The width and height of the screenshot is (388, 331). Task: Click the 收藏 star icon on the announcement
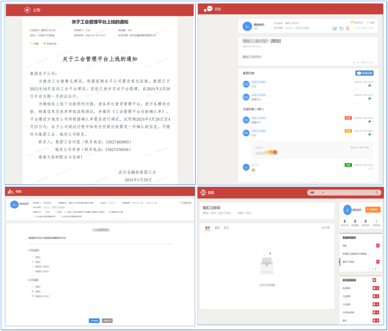coord(31,43)
